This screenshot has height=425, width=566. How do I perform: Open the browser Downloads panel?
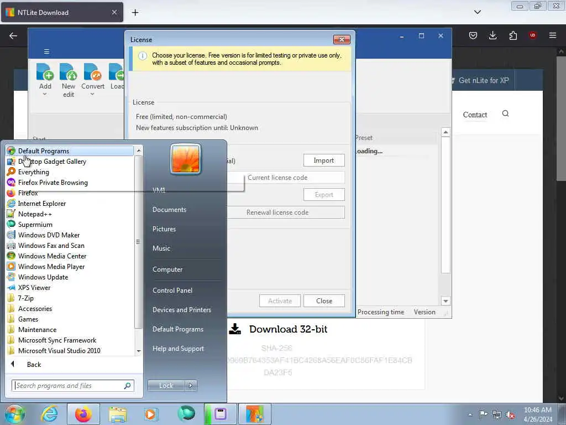pyautogui.click(x=492, y=35)
